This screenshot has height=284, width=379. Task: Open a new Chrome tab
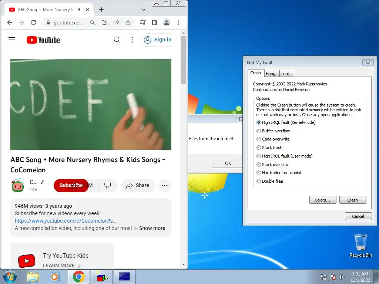(x=101, y=10)
